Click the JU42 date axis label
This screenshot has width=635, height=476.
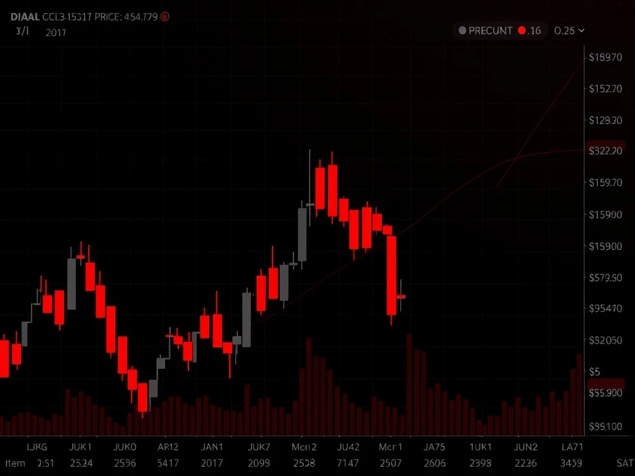(349, 447)
